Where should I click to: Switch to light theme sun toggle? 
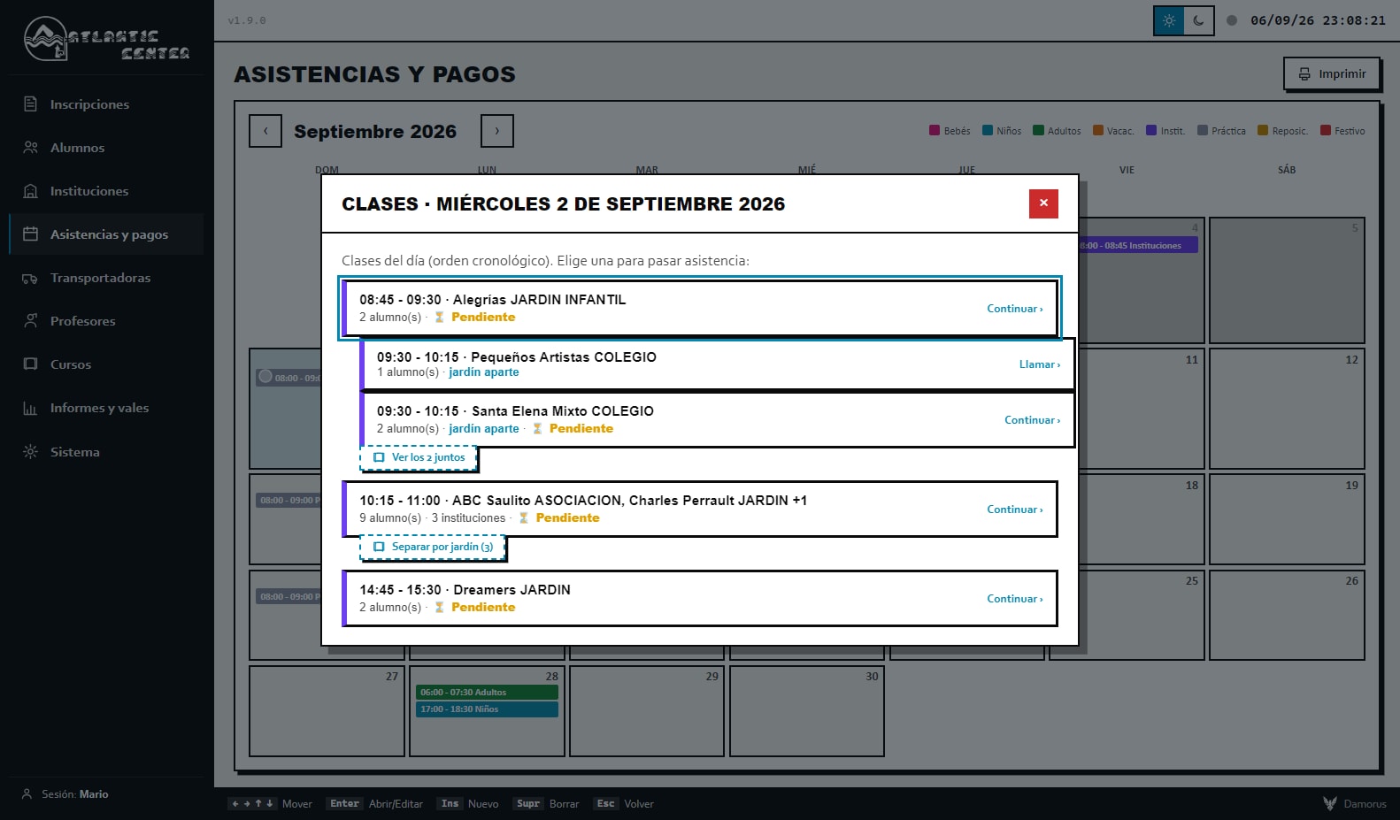(1169, 20)
